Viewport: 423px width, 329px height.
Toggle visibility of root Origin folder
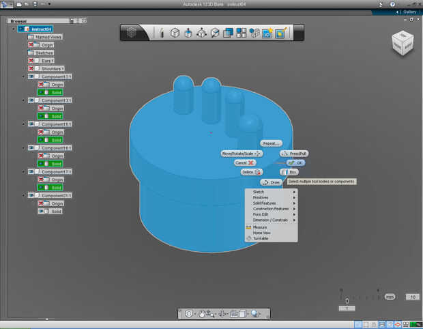(x=31, y=45)
